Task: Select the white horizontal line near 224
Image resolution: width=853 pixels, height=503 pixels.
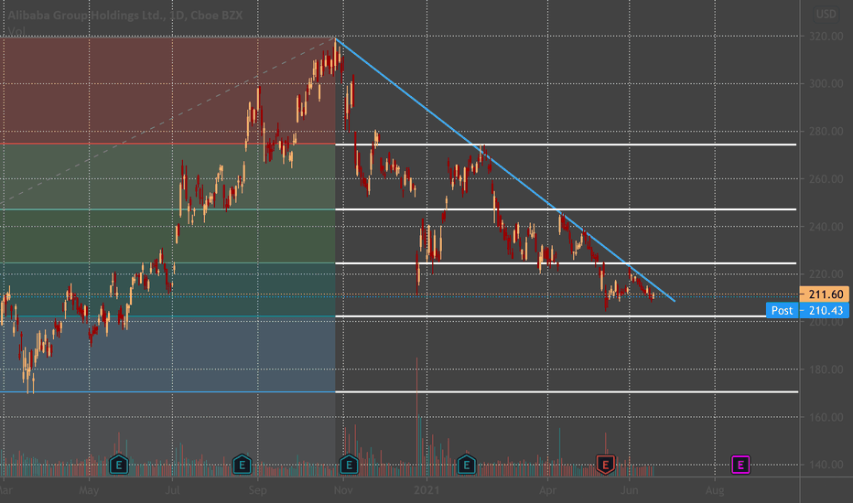Action: click(566, 263)
